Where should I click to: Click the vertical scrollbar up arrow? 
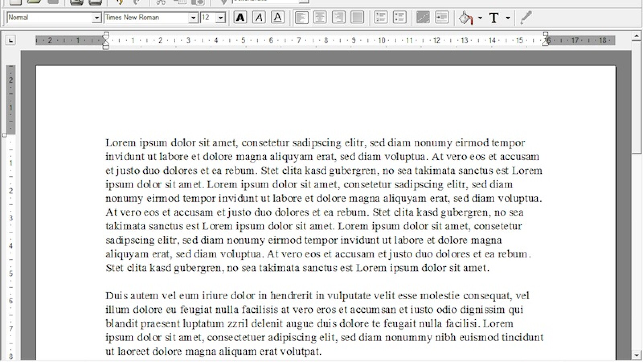point(636,36)
